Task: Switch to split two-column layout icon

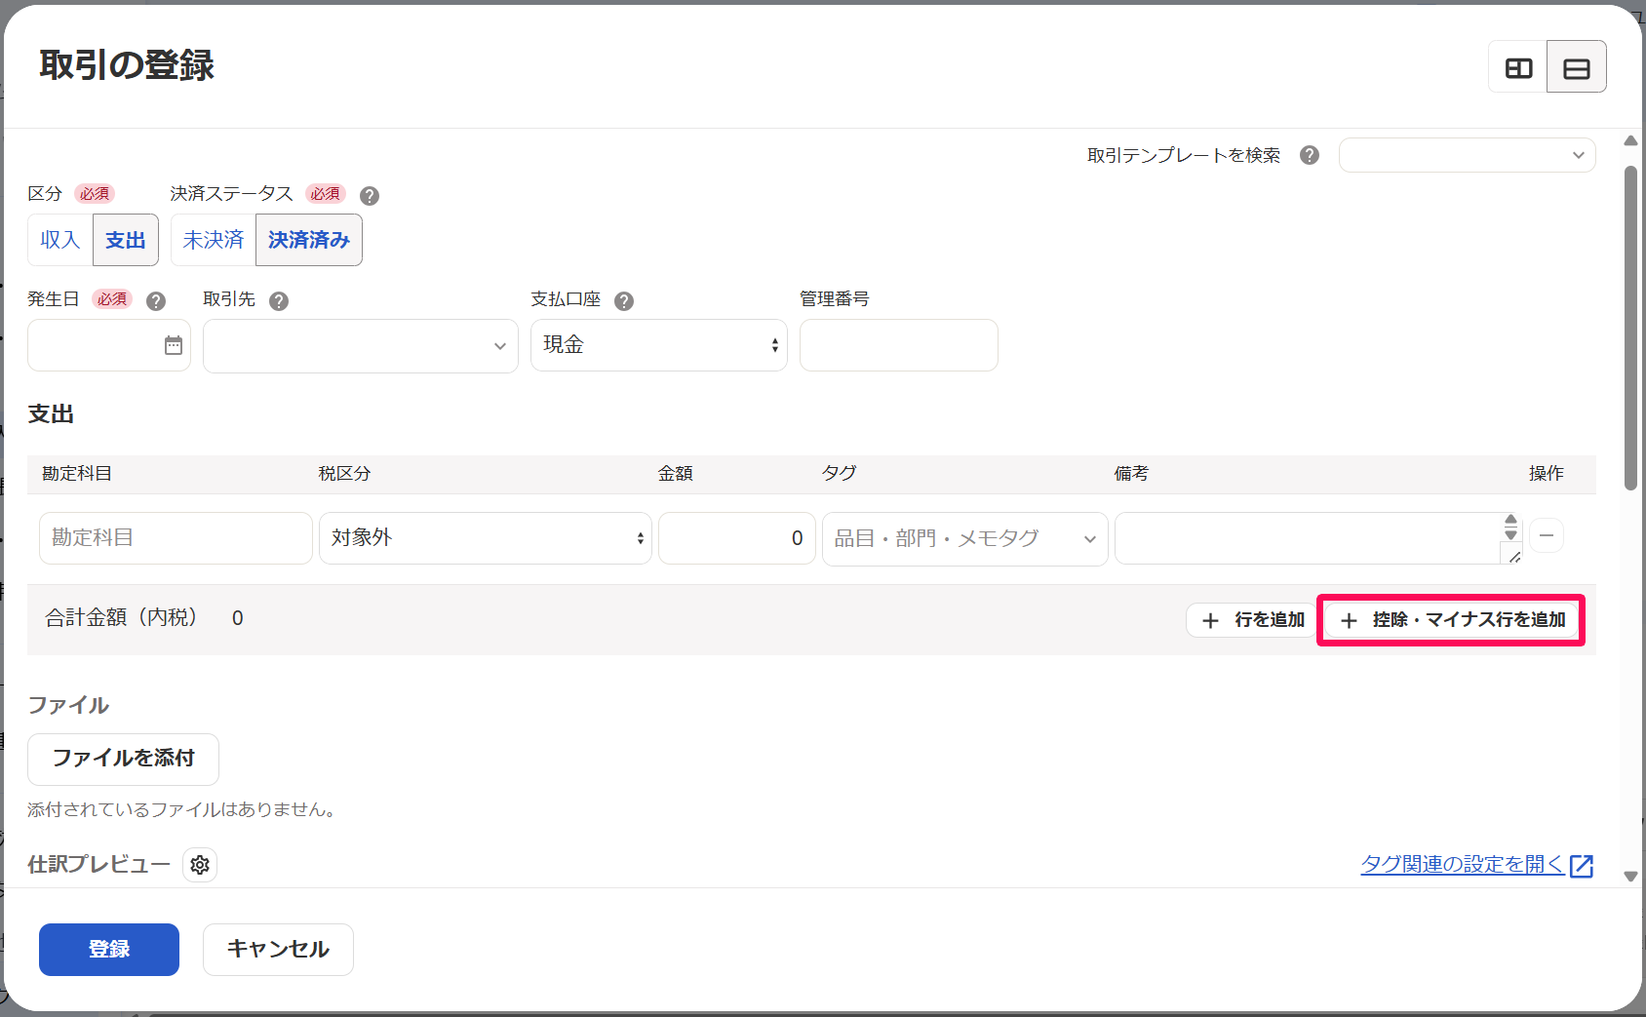Action: tap(1518, 67)
